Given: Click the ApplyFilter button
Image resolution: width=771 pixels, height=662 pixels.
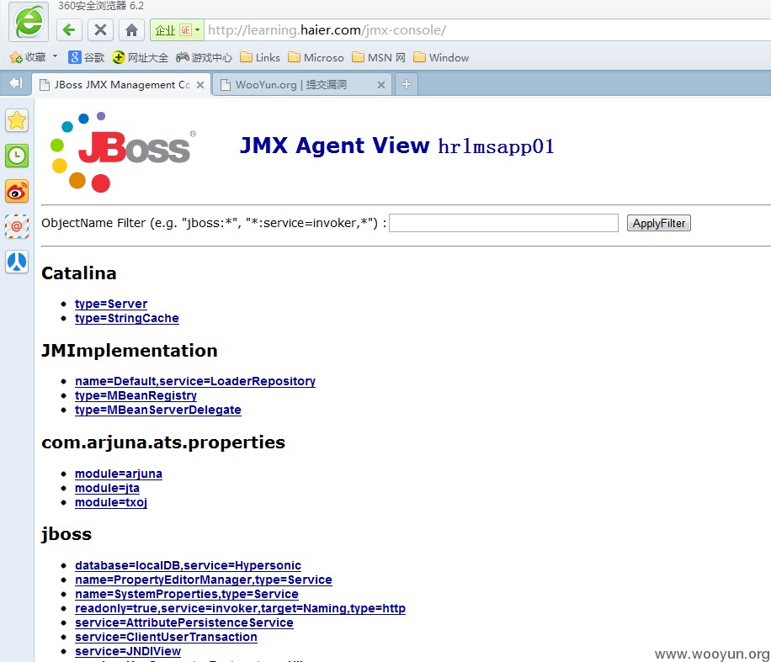Looking at the screenshot, I should pyautogui.click(x=659, y=223).
